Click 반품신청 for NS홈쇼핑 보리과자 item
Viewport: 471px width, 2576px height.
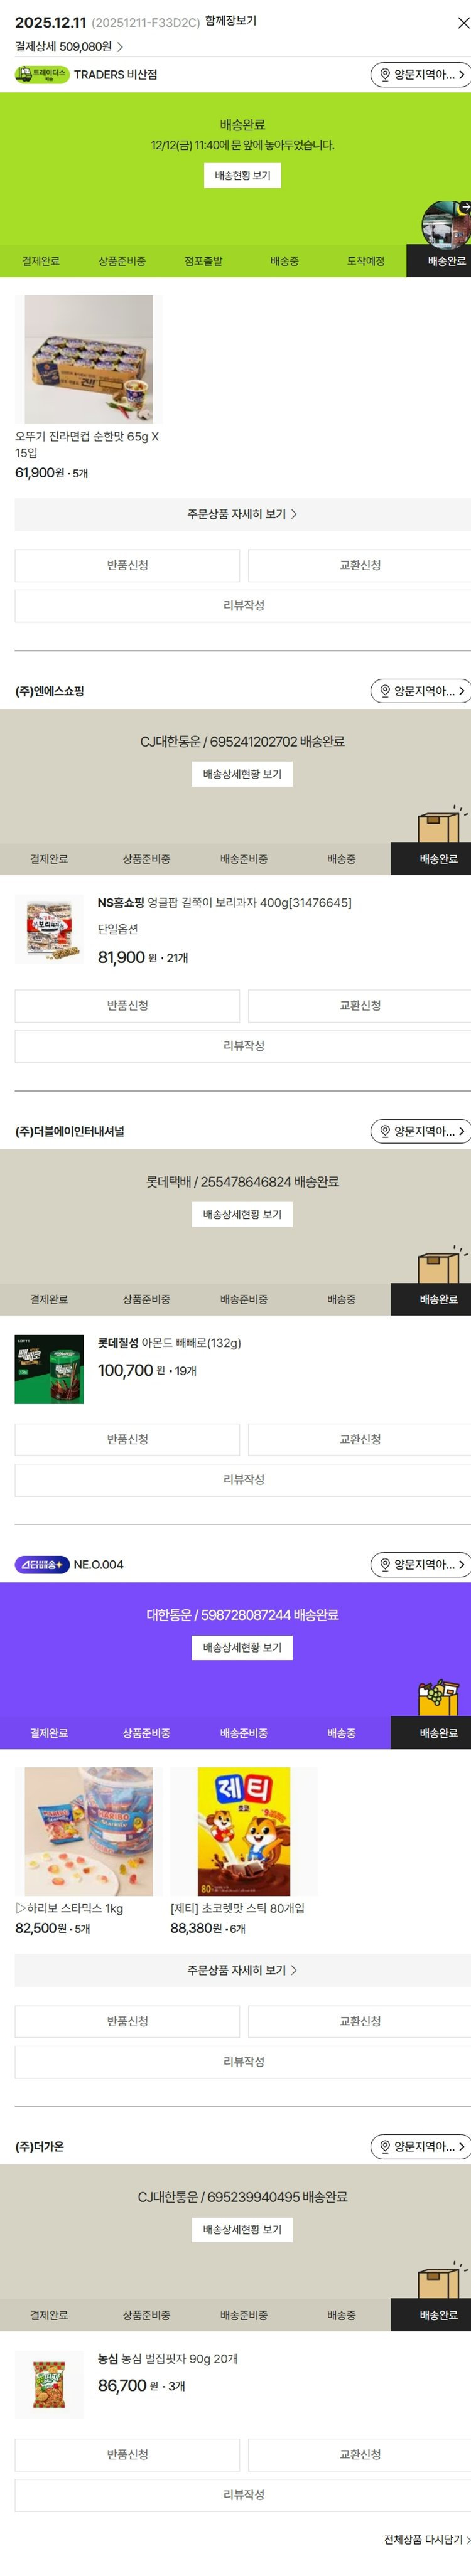(x=127, y=1005)
